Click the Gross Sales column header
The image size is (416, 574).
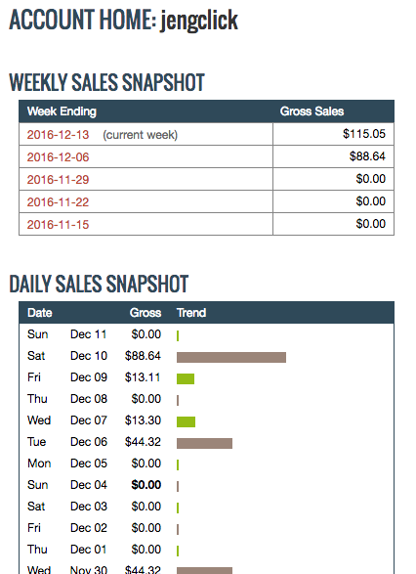point(312,111)
